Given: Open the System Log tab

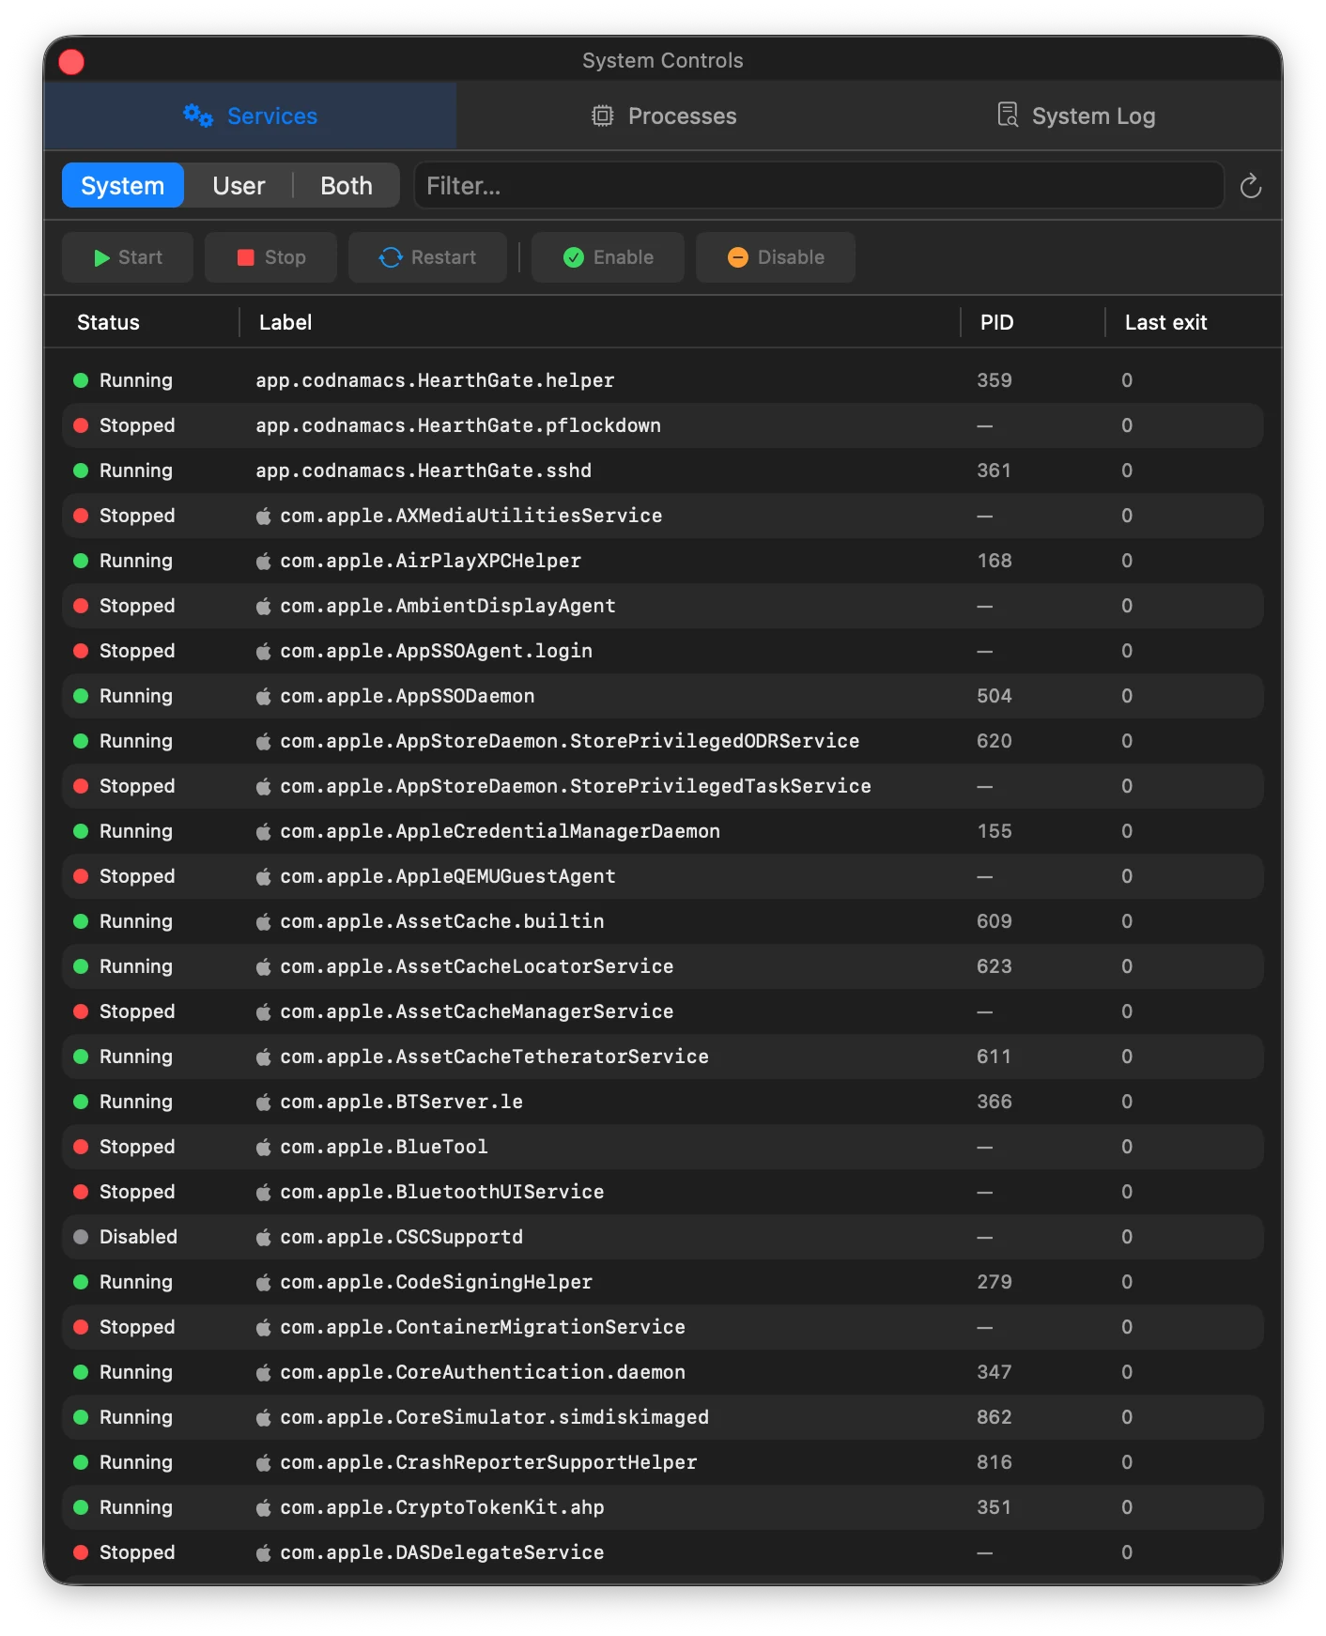Looking at the screenshot, I should click(1075, 116).
